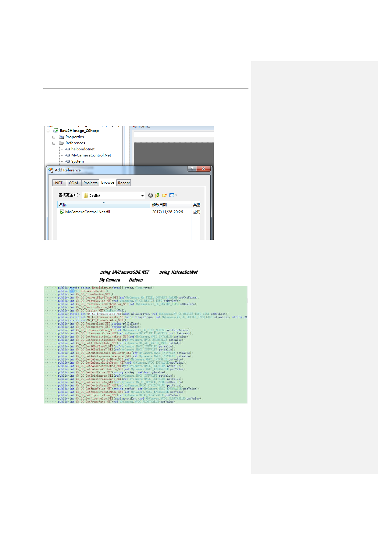Collapse the Raw2Himage_CSharp project node
The width and height of the screenshot is (378, 535).
[x=48, y=131]
